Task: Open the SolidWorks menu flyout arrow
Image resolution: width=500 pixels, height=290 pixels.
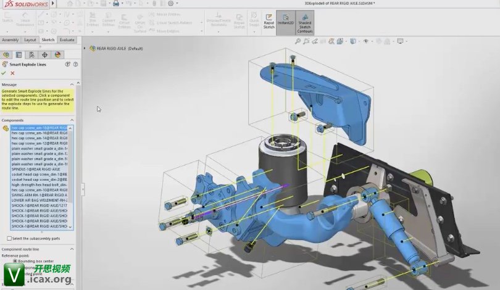Action: [53, 4]
